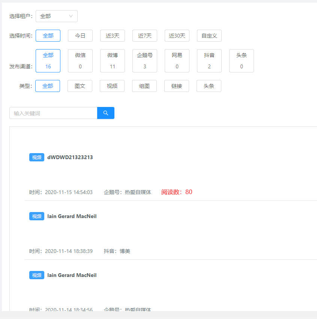Viewport: 317px width, 319px height.
Task: Open the 选择租户 tenant dropdown
Action: (56, 16)
